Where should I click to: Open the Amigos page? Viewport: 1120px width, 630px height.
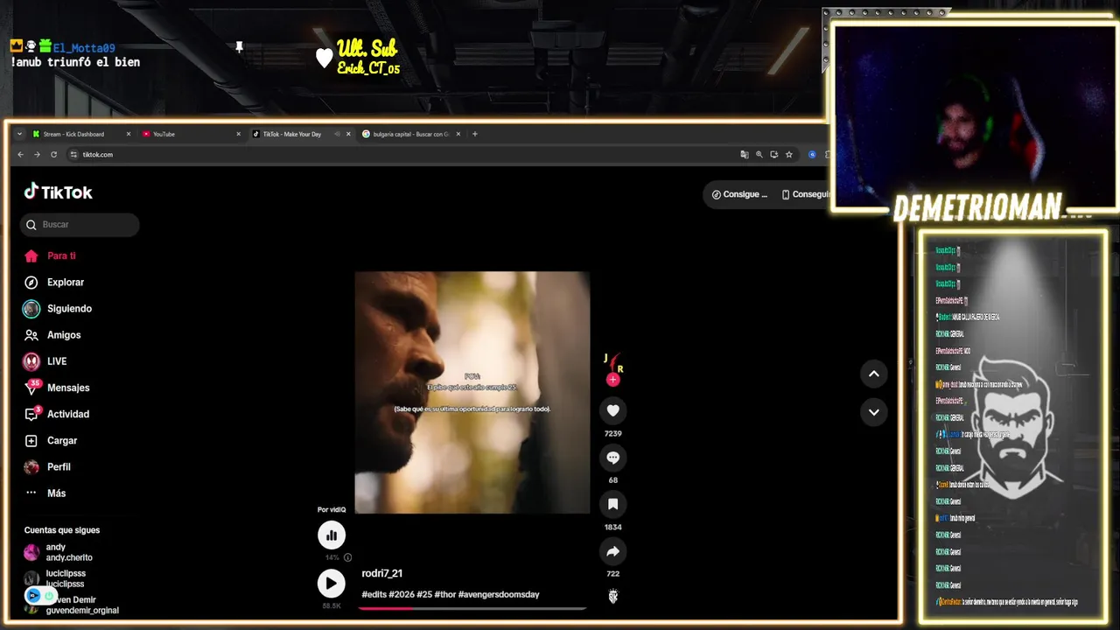(52, 335)
